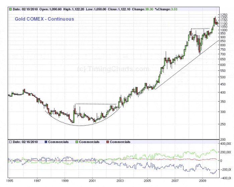This screenshot has width=234, height=187.
Task: Click the 400,000 label on the Commercials axis
Action: click(x=227, y=143)
